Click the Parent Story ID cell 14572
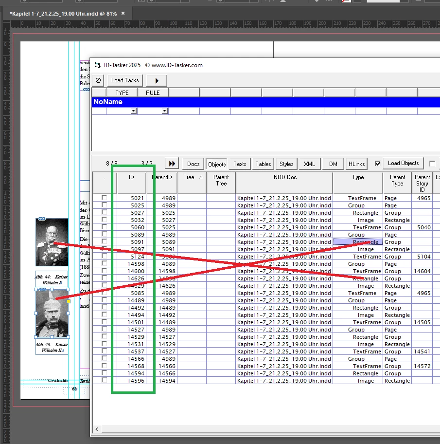 (x=422, y=366)
